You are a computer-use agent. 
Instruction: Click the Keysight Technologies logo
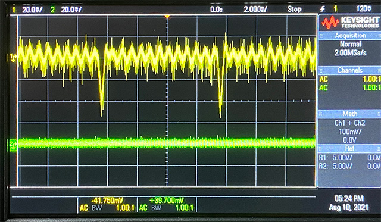click(x=349, y=23)
